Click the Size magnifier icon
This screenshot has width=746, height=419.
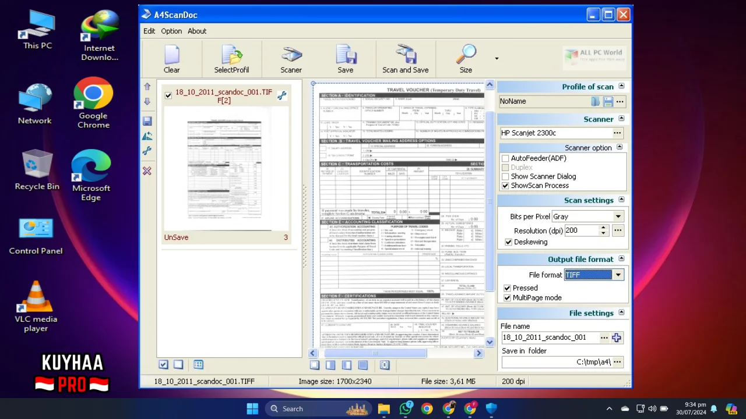[x=466, y=59]
